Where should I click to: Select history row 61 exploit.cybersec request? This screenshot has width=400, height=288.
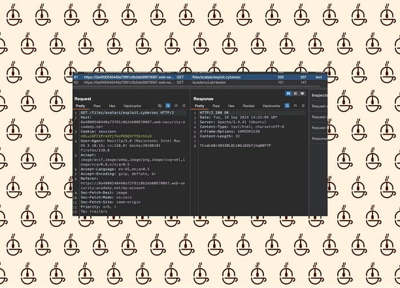[x=200, y=77]
